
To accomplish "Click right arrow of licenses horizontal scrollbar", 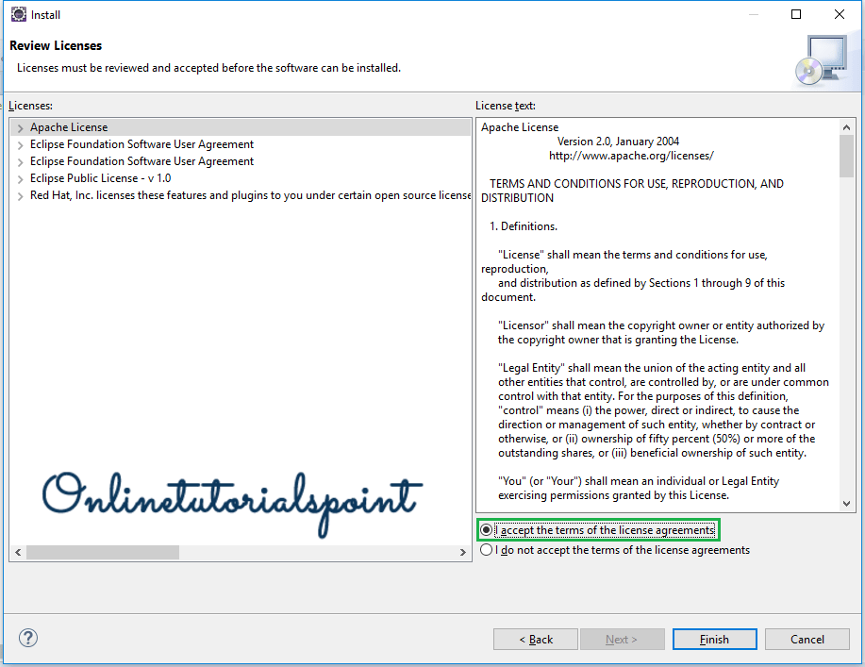I will pyautogui.click(x=462, y=552).
